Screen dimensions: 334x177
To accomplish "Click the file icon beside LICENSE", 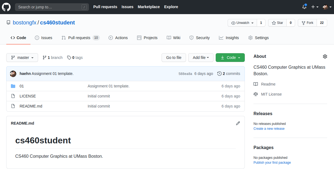I will pos(13,96).
